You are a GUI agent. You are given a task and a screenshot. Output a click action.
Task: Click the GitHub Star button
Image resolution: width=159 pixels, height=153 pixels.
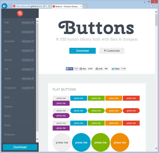point(83,69)
